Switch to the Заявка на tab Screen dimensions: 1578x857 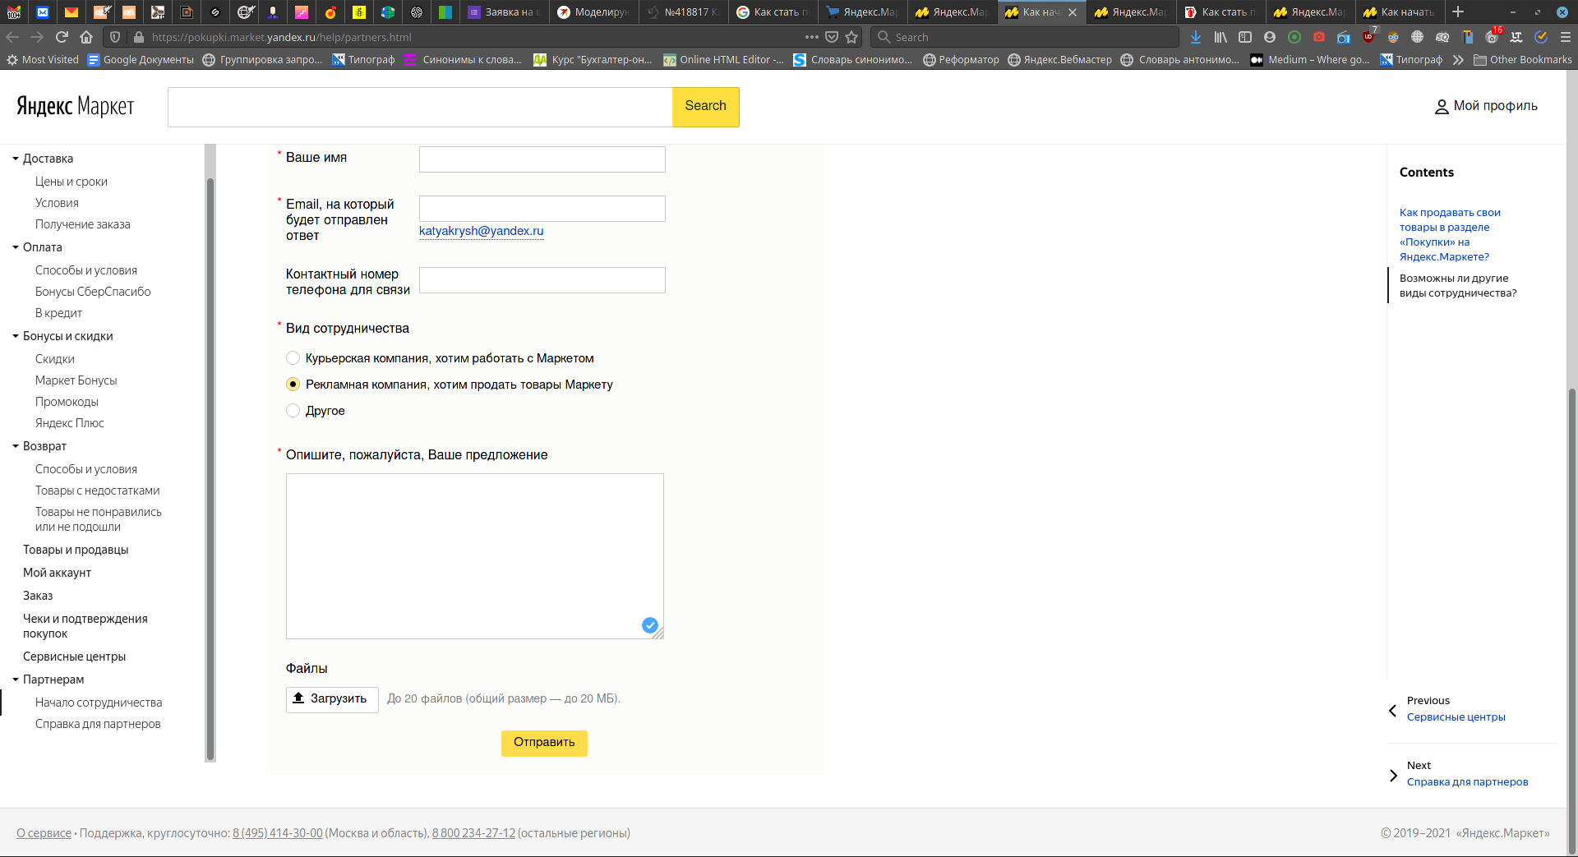[x=504, y=12]
